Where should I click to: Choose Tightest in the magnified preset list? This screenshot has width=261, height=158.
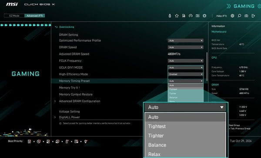(185, 126)
